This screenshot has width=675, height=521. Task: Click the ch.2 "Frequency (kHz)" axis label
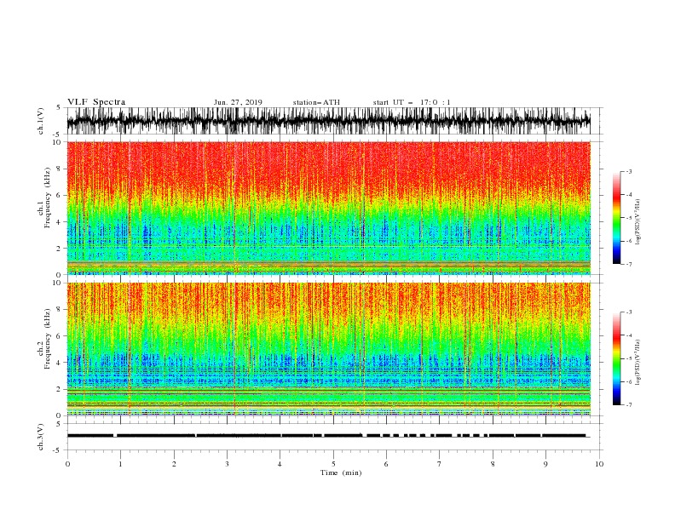[48, 338]
